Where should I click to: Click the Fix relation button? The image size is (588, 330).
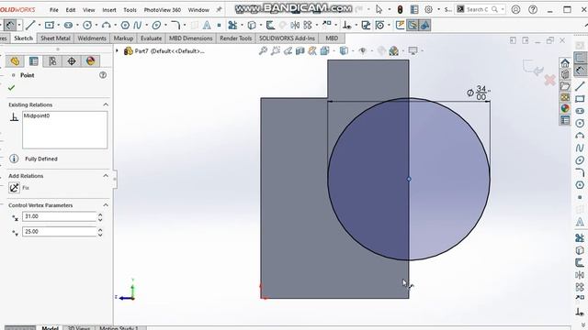pos(15,188)
